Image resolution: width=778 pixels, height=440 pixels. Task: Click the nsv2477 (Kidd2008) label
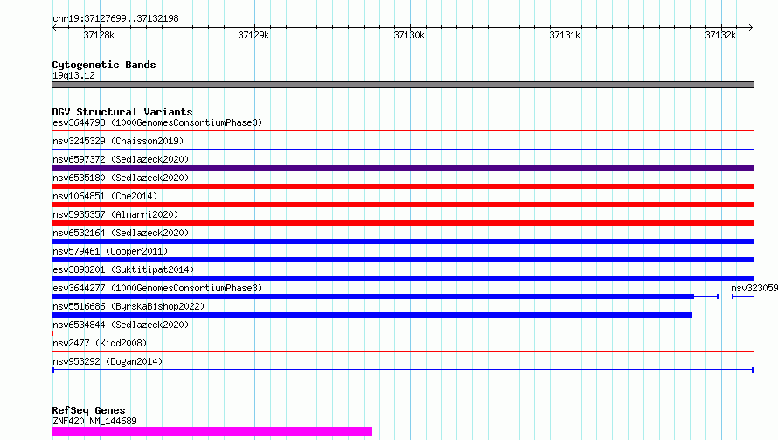pos(100,343)
